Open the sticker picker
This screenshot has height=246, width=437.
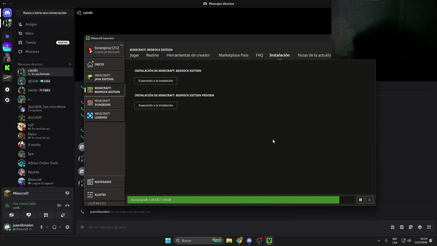point(411,227)
